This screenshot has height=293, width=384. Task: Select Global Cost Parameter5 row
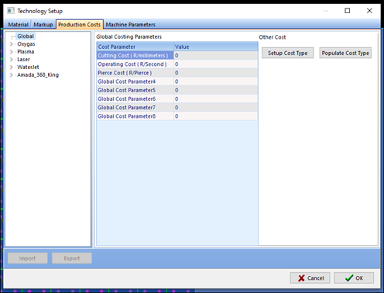coord(177,90)
